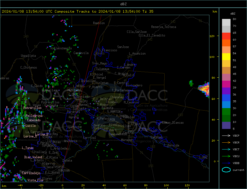Click the S_MARTIN label

[114, 112]
